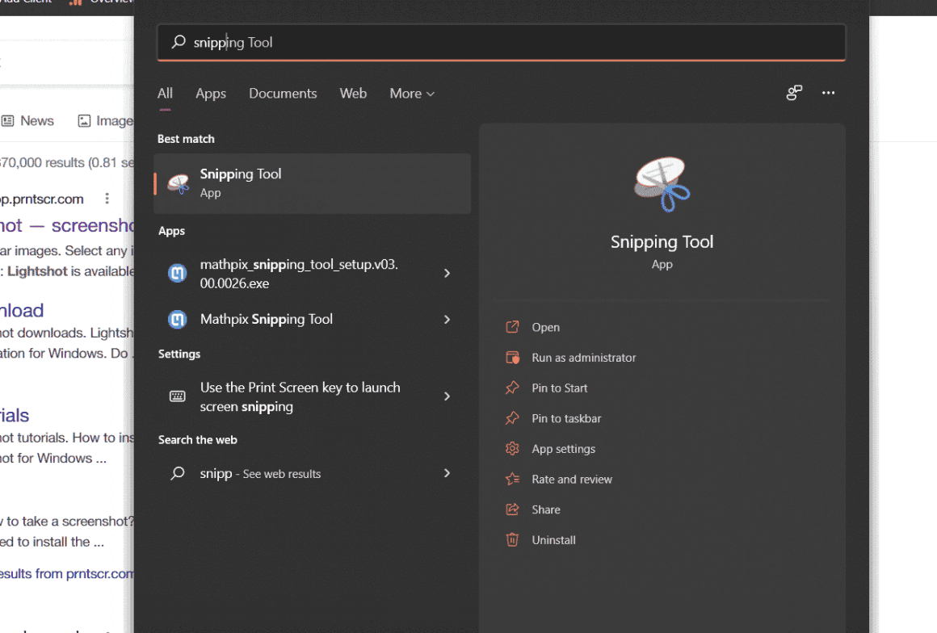The image size is (937, 633).
Task: Pin Snipping Tool to taskbar
Action: (x=566, y=418)
